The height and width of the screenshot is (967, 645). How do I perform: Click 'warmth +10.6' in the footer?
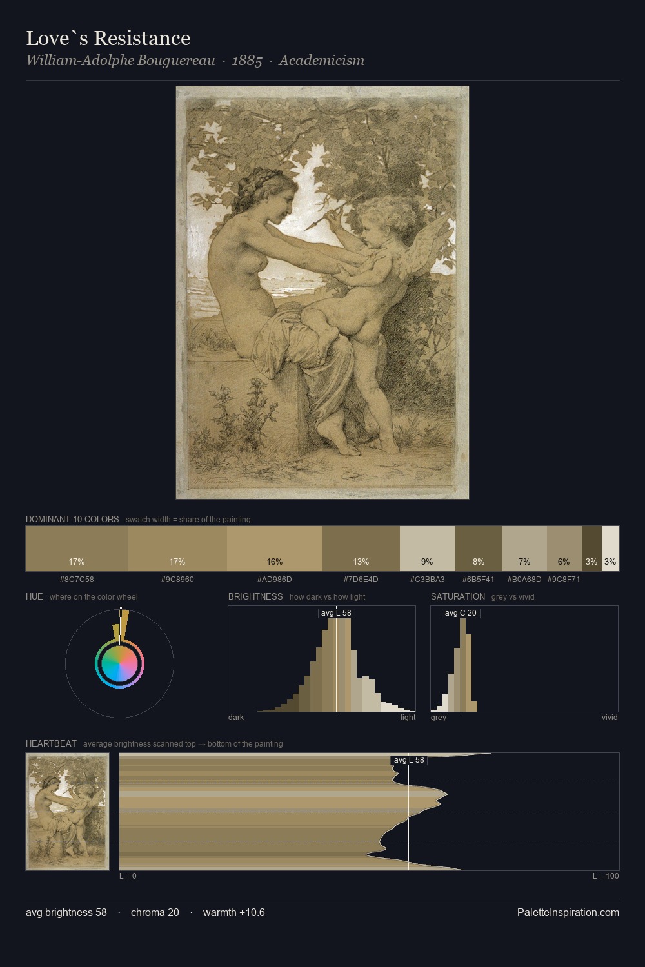click(234, 912)
